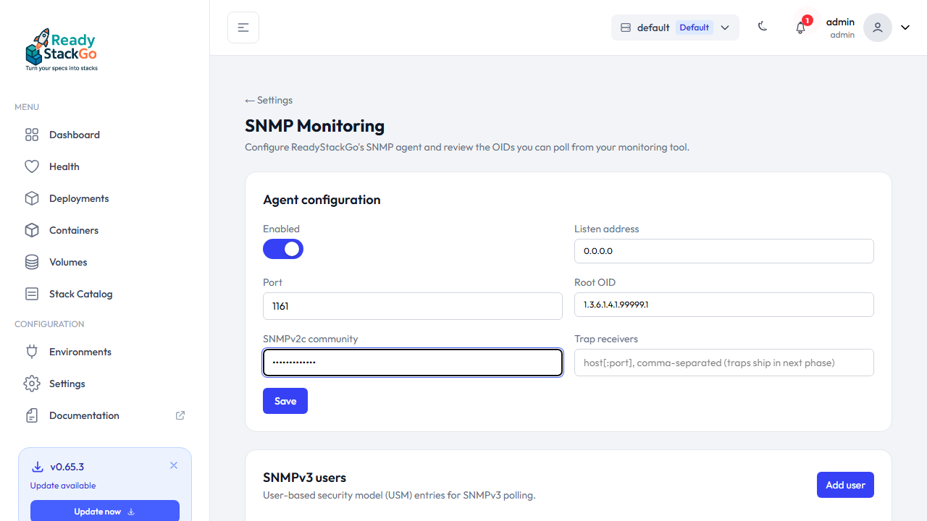Open Containers menu item
Viewport: 927px width, 521px height.
[105, 230]
